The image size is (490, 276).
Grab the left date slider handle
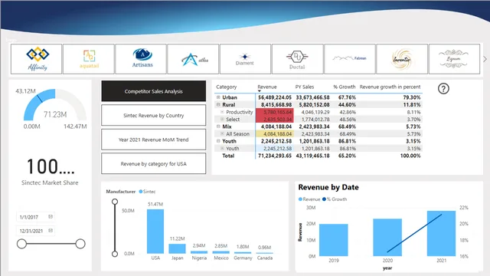[x=21, y=244]
